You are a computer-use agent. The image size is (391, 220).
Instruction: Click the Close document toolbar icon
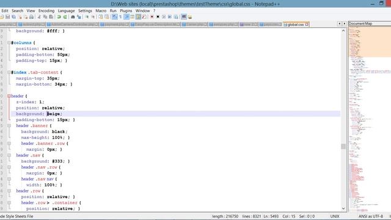[20, 16]
